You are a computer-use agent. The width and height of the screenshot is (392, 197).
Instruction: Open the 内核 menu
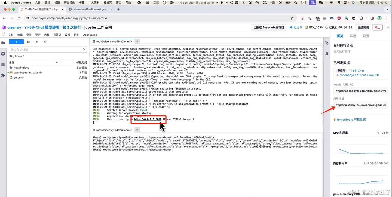47,35
